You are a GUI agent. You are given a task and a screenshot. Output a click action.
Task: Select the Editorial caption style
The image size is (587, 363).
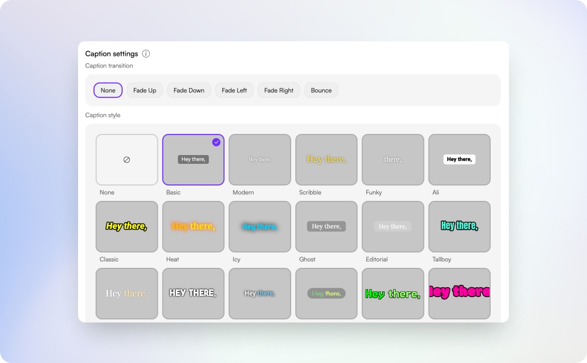(x=393, y=226)
